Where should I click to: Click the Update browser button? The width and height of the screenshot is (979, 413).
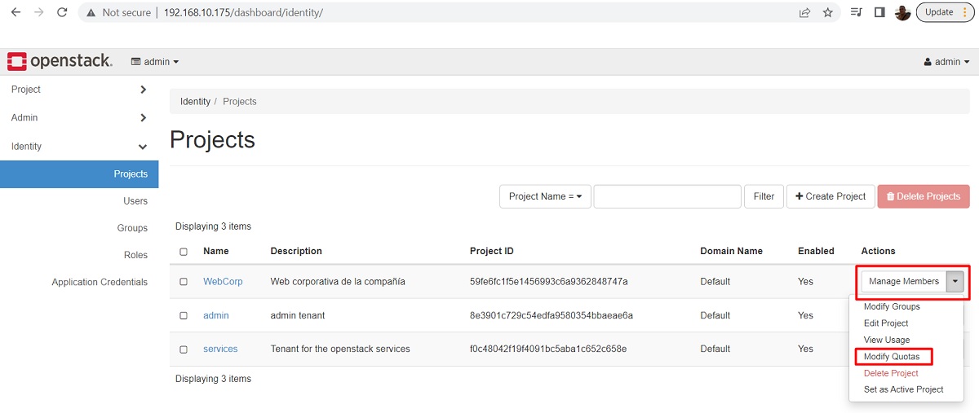pyautogui.click(x=945, y=12)
